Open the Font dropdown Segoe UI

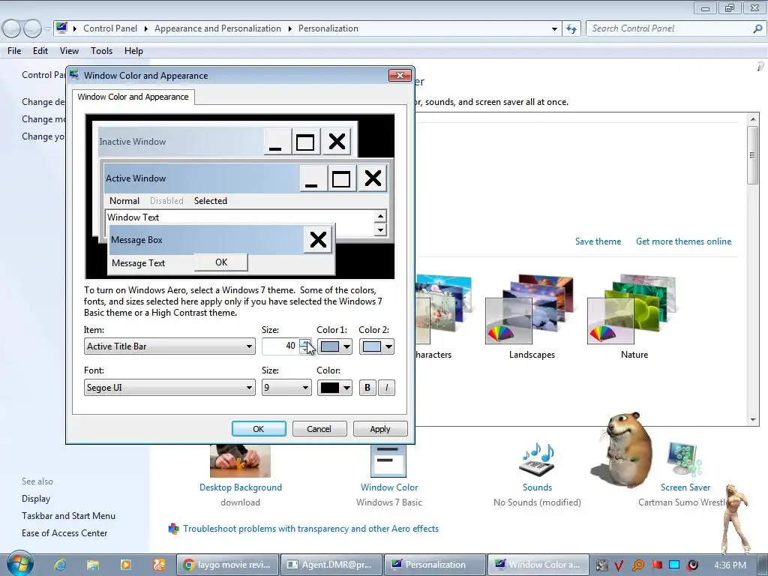169,388
